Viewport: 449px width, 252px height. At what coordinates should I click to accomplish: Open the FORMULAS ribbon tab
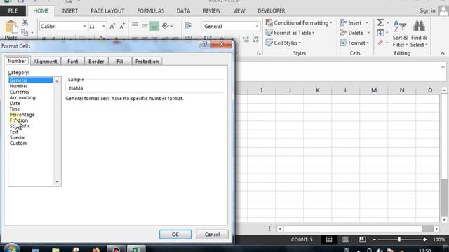pos(150,11)
